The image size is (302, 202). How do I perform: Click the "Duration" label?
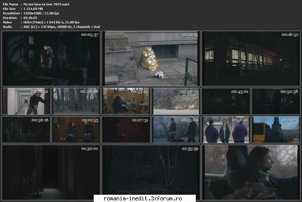pos(10,18)
